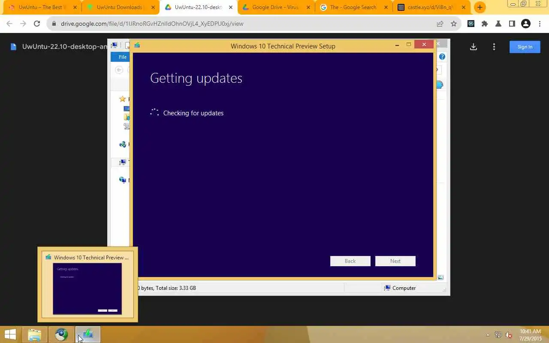Open the dark square extension icon
Screen dimensions: 549x343
tap(471, 24)
